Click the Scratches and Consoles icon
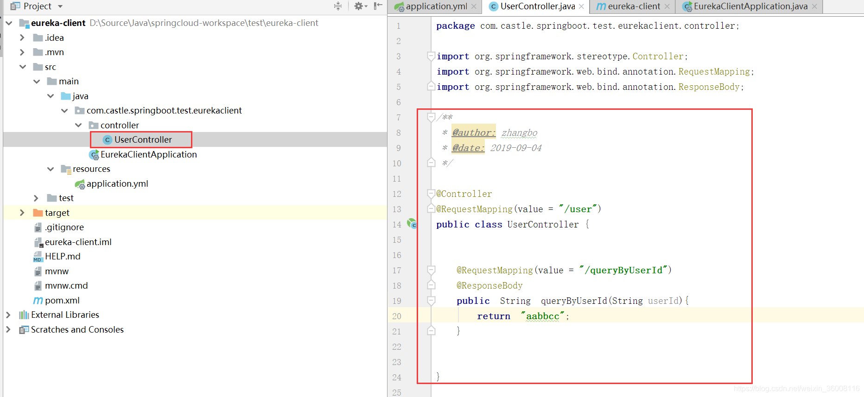 24,329
